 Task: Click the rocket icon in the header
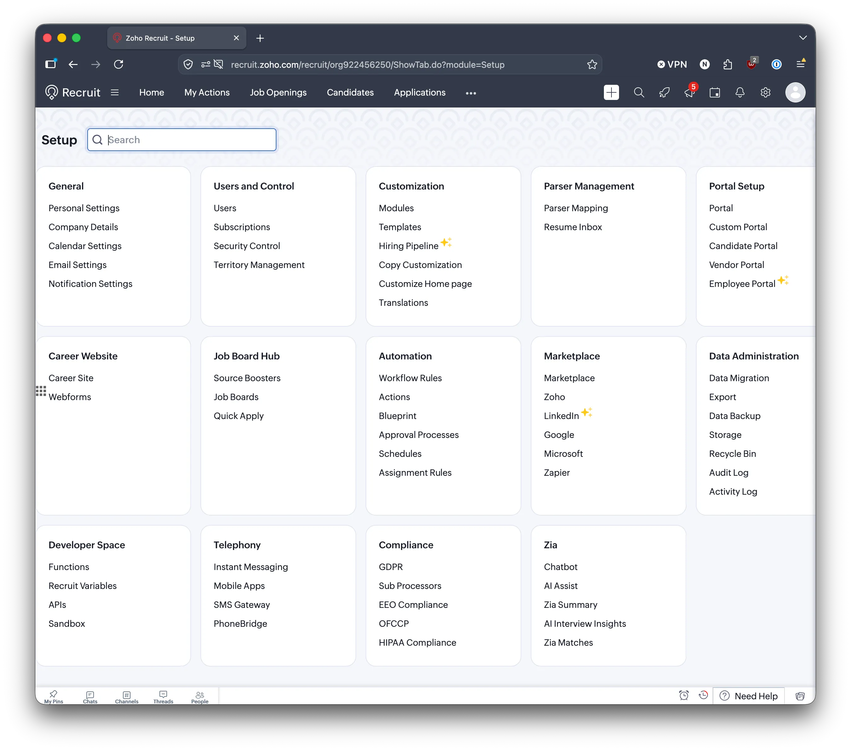coord(664,92)
